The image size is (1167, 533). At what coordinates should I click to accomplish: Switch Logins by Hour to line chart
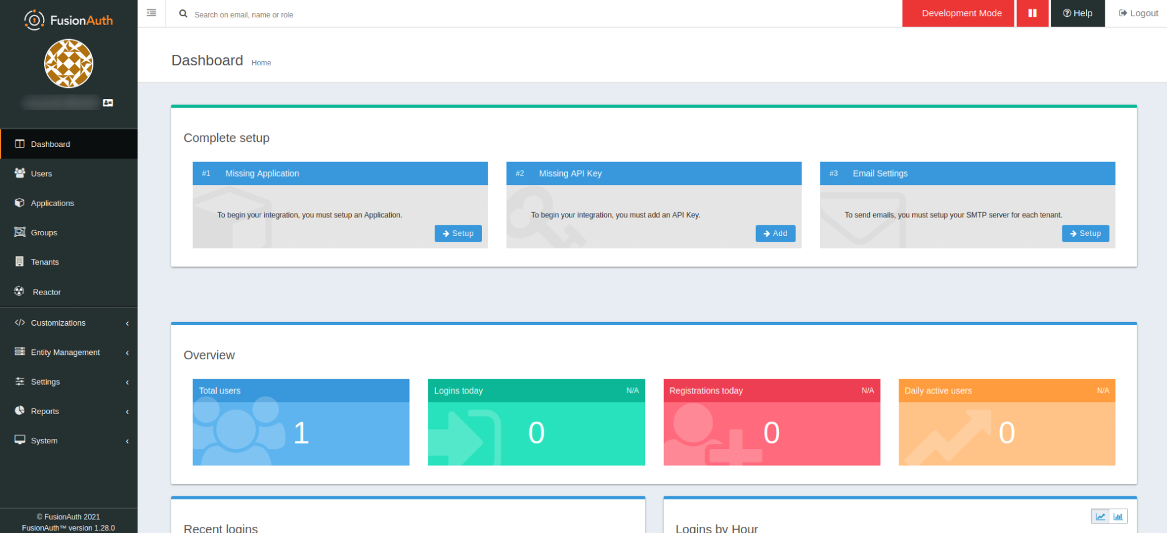pyautogui.click(x=1100, y=516)
